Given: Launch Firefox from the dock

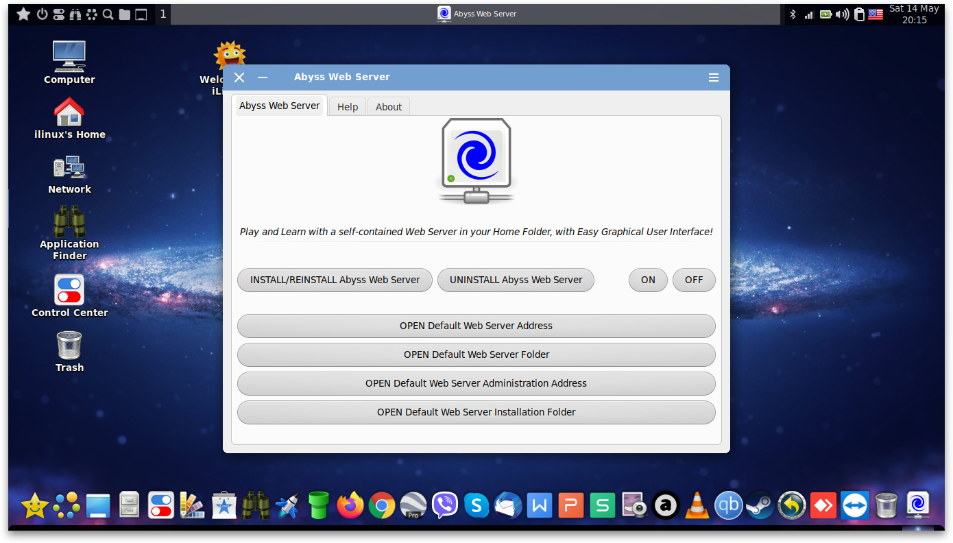Looking at the screenshot, I should (x=350, y=506).
